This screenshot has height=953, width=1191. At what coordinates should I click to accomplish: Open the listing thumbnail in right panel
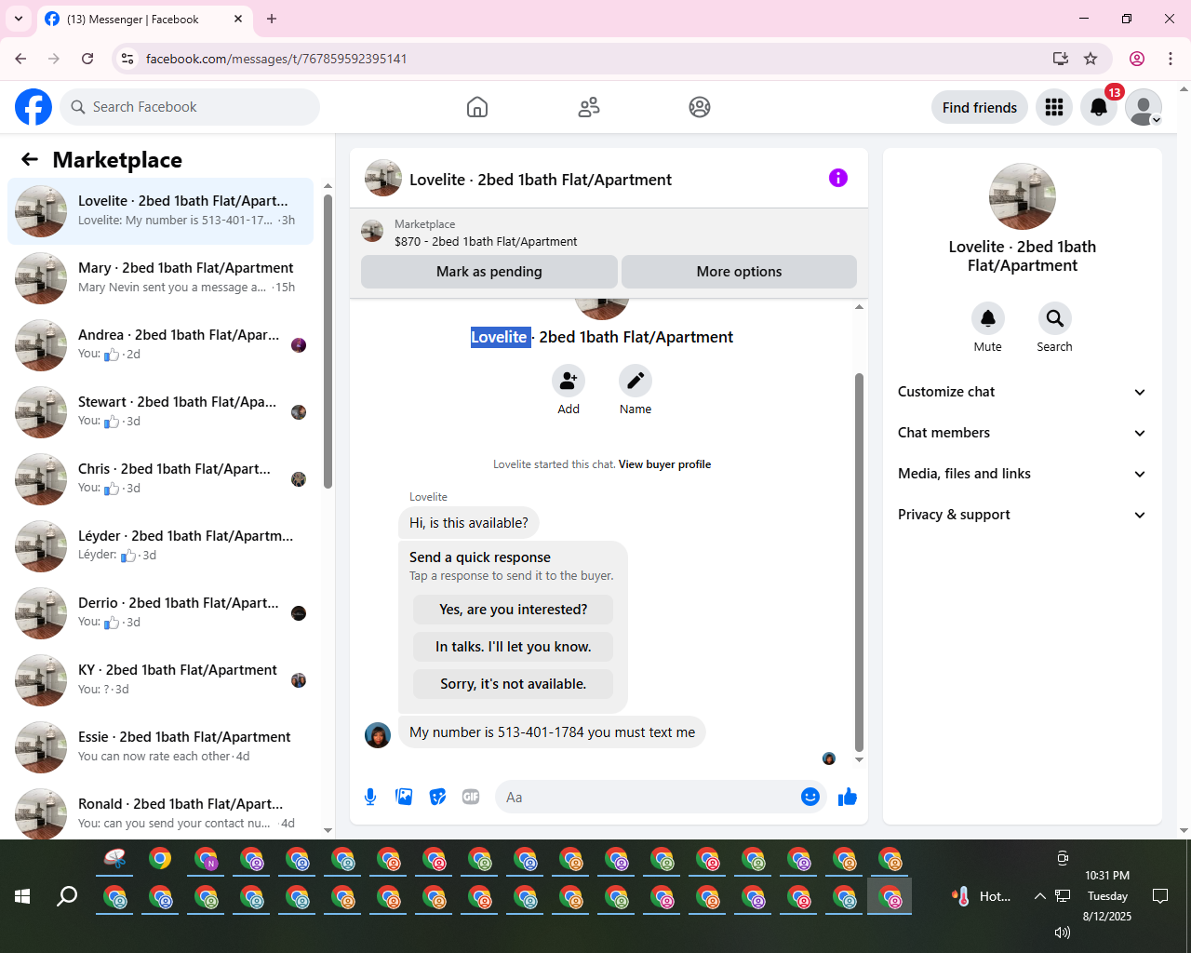click(x=1023, y=196)
